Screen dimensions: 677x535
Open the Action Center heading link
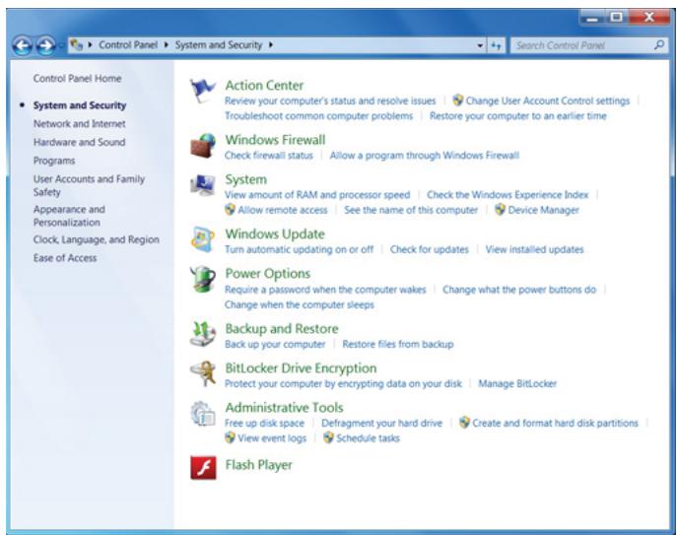tap(264, 85)
